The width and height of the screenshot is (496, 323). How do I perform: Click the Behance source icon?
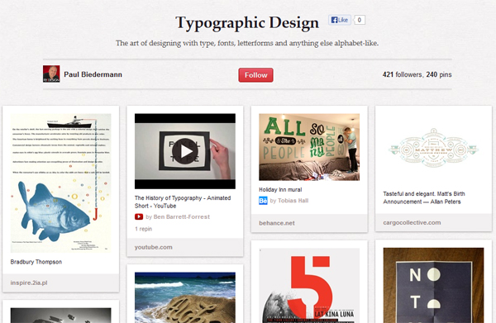coord(263,201)
